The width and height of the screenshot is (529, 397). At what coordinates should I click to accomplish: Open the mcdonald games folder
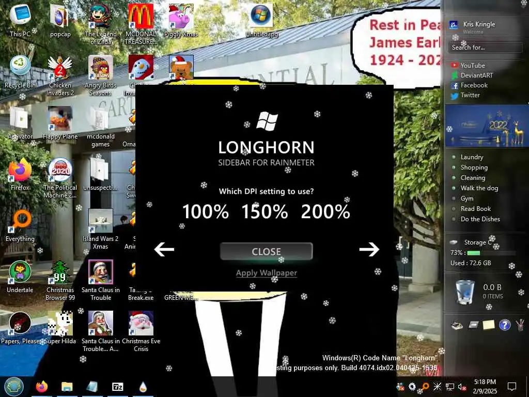(101, 127)
